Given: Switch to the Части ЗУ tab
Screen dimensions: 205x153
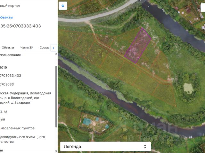Looking at the screenshot, I should click(27, 47).
